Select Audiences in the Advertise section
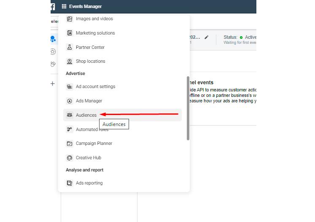315x222 pixels. click(x=123, y=115)
